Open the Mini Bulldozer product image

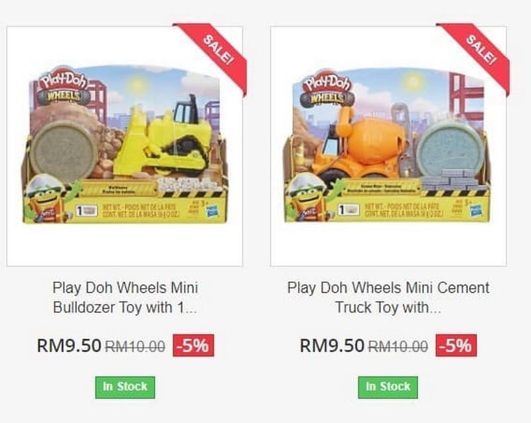pos(125,146)
